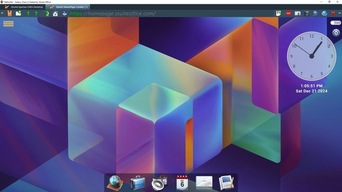
Task: Click the red X stop icon in toolbar
Action: [x=333, y=13]
